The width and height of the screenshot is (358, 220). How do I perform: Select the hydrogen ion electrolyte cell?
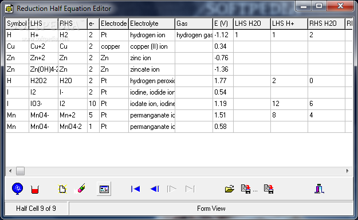point(152,35)
